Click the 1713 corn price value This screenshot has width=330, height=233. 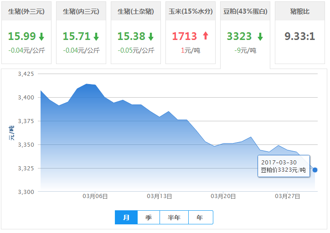point(185,36)
